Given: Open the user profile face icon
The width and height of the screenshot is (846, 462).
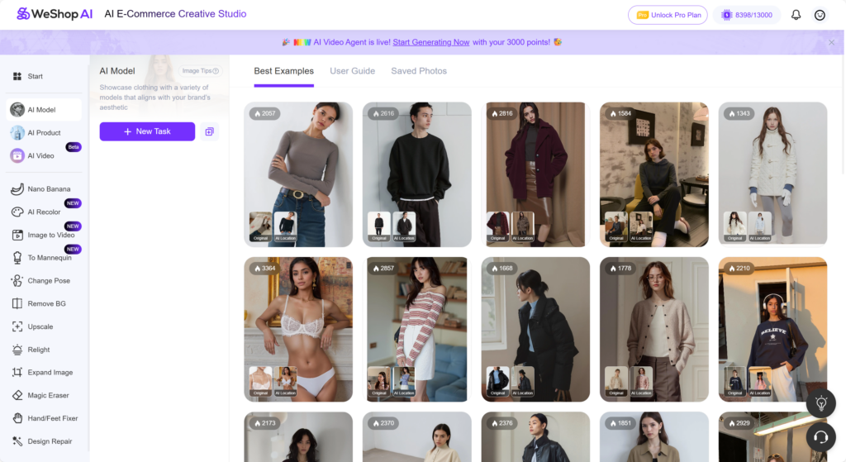Looking at the screenshot, I should click(x=820, y=15).
